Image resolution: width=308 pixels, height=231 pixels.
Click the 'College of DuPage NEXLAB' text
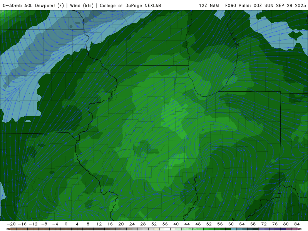pos(130,5)
